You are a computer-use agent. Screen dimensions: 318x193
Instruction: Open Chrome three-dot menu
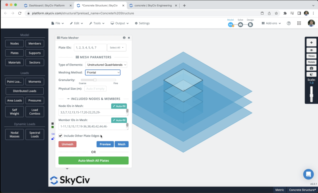[313, 13]
